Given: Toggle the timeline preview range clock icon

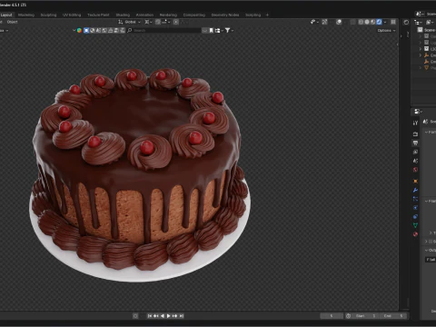Looking at the screenshot, I should (x=348, y=316).
